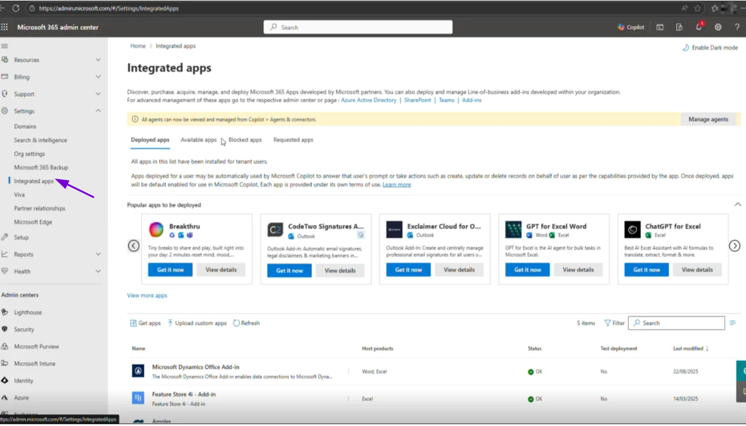
Task: Collapse the Popular apps section chevron
Action: (738, 205)
